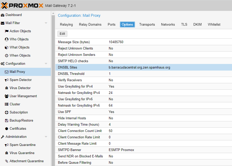Click the Spam Detector megaphone icon
The height and width of the screenshot is (166, 232).
point(7,80)
